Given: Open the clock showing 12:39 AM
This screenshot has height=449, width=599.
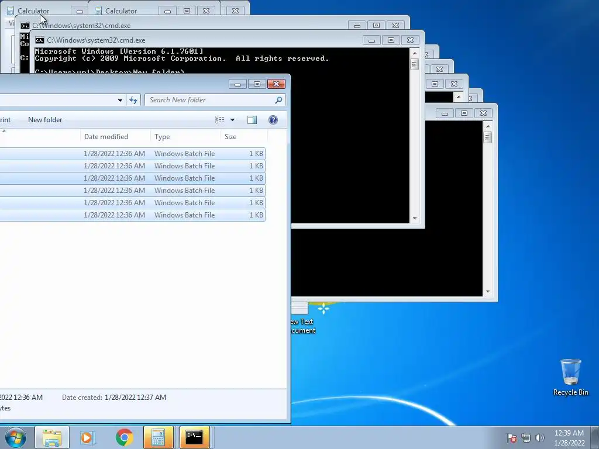Looking at the screenshot, I should (569, 437).
